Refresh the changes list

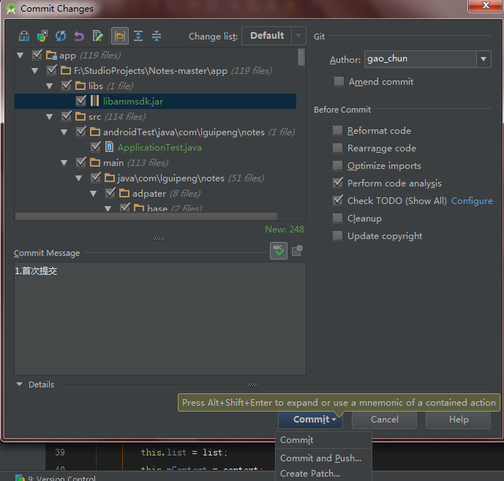click(61, 36)
